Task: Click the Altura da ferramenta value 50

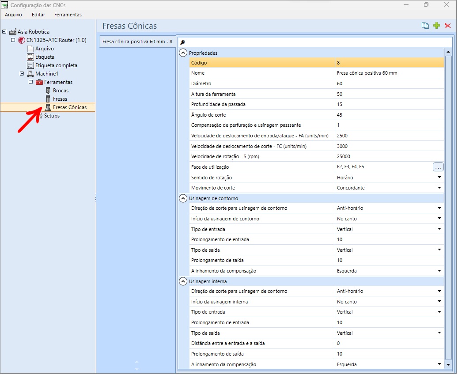Action: [x=390, y=95]
